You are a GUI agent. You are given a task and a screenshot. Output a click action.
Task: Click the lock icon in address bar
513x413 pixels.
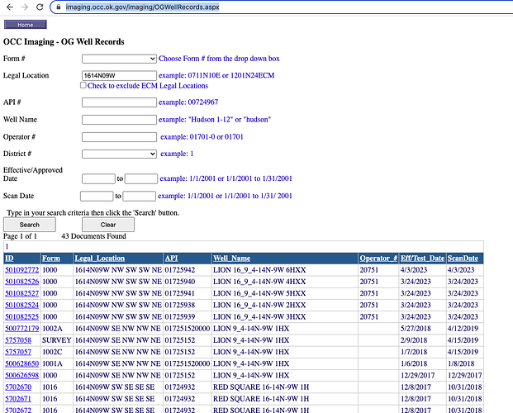(x=58, y=7)
